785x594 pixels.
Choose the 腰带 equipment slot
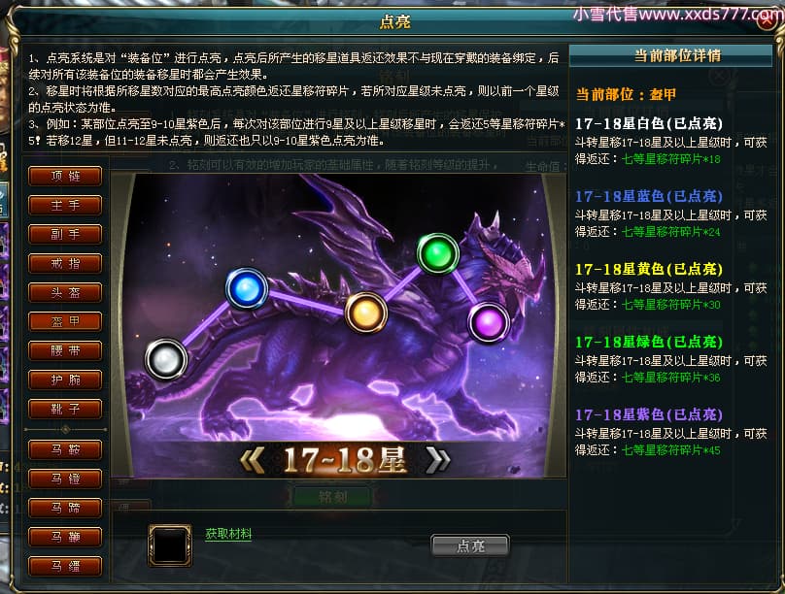point(66,350)
